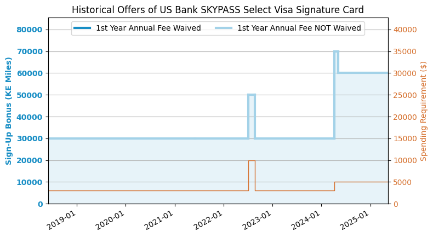The width and height of the screenshot is (433, 237).
Task: Click the 2023-01 x-axis tick label
Action: point(257,223)
